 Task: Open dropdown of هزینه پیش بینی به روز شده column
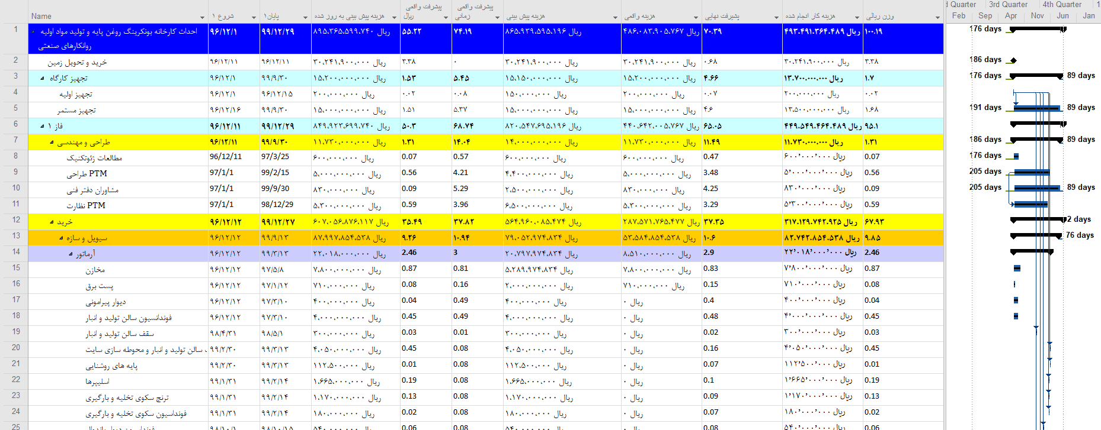pos(395,17)
